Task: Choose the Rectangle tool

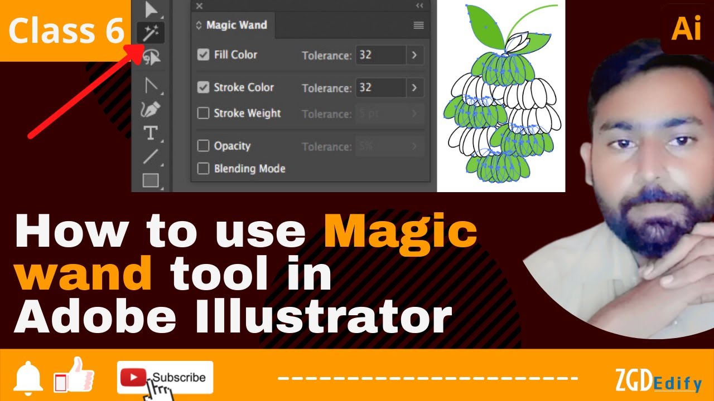Action: point(151,180)
